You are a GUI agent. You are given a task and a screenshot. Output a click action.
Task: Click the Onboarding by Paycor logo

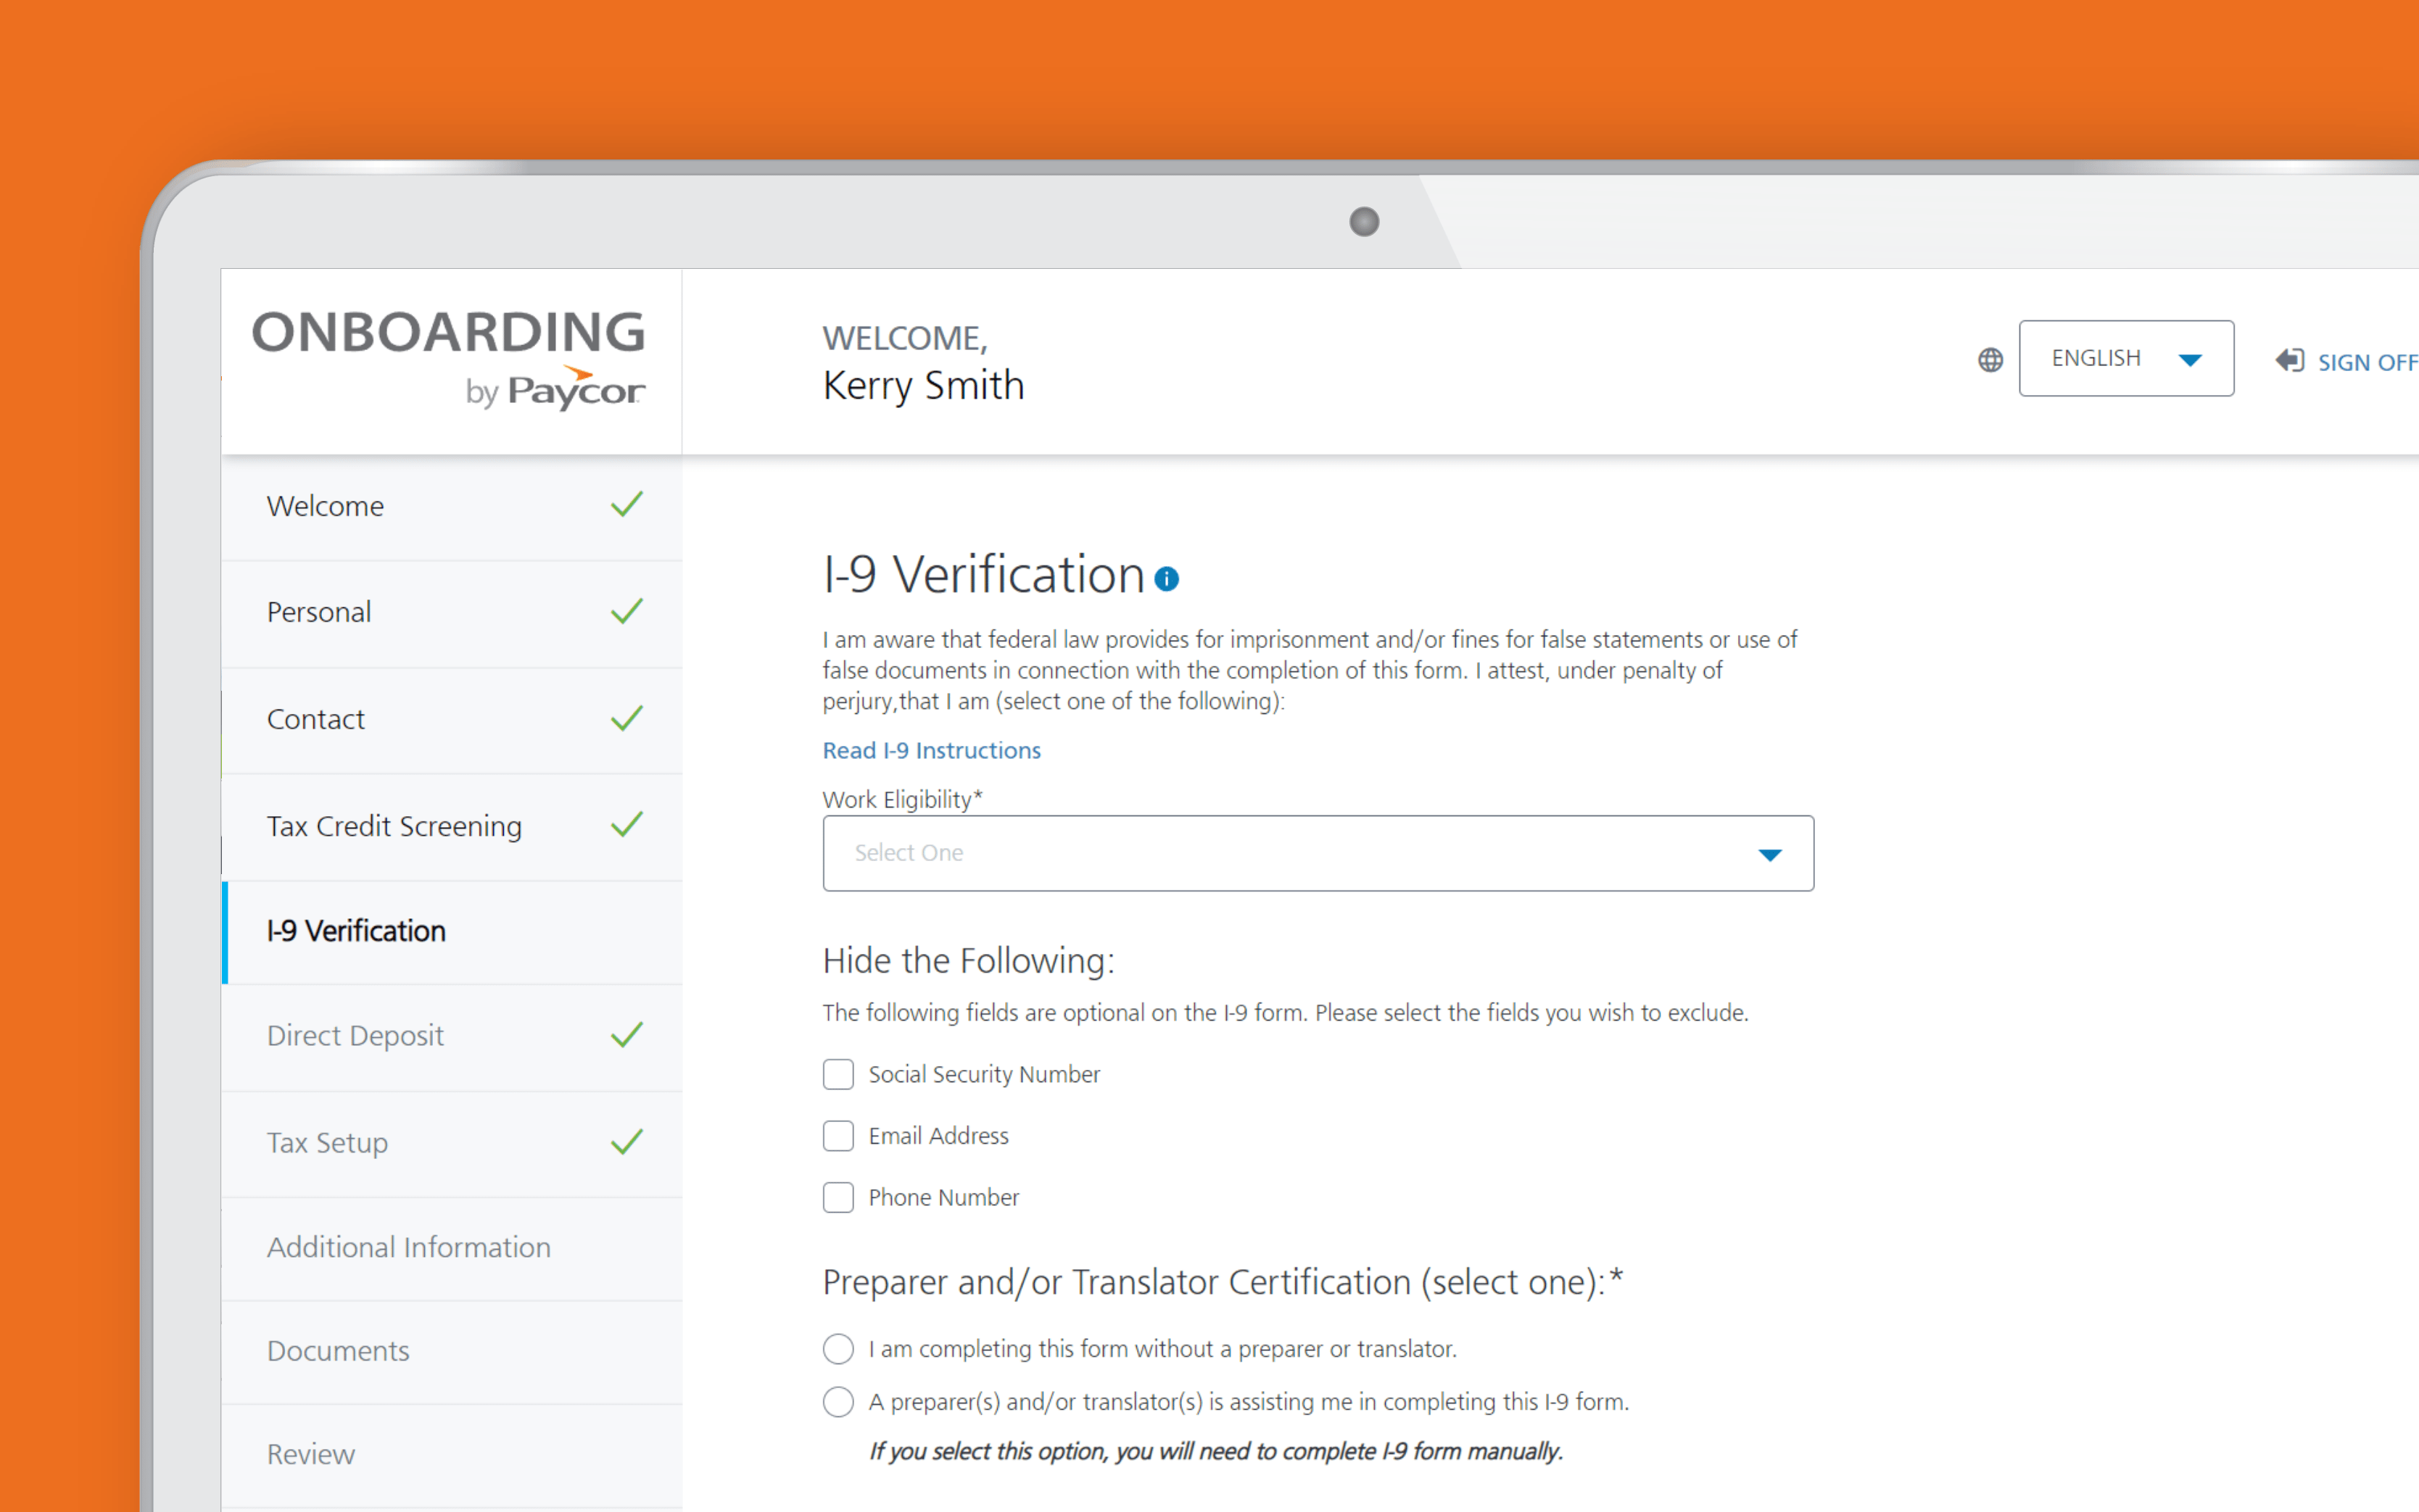coord(448,359)
